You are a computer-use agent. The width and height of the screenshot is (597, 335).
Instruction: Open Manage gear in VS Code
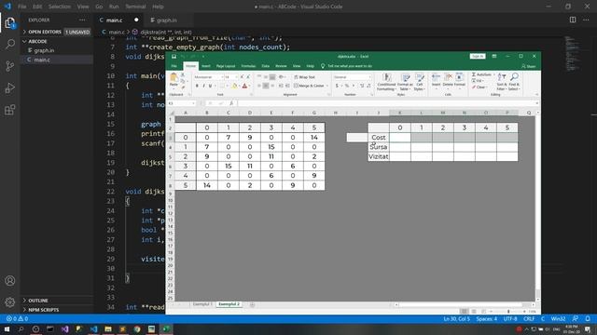coord(10,302)
